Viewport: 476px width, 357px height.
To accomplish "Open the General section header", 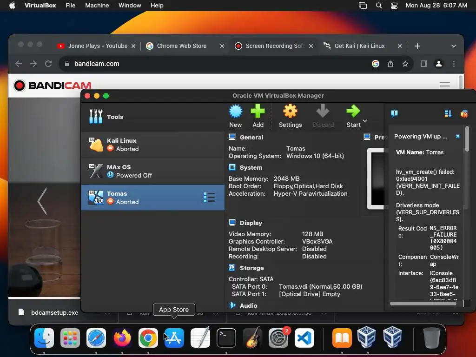I will [x=251, y=137].
